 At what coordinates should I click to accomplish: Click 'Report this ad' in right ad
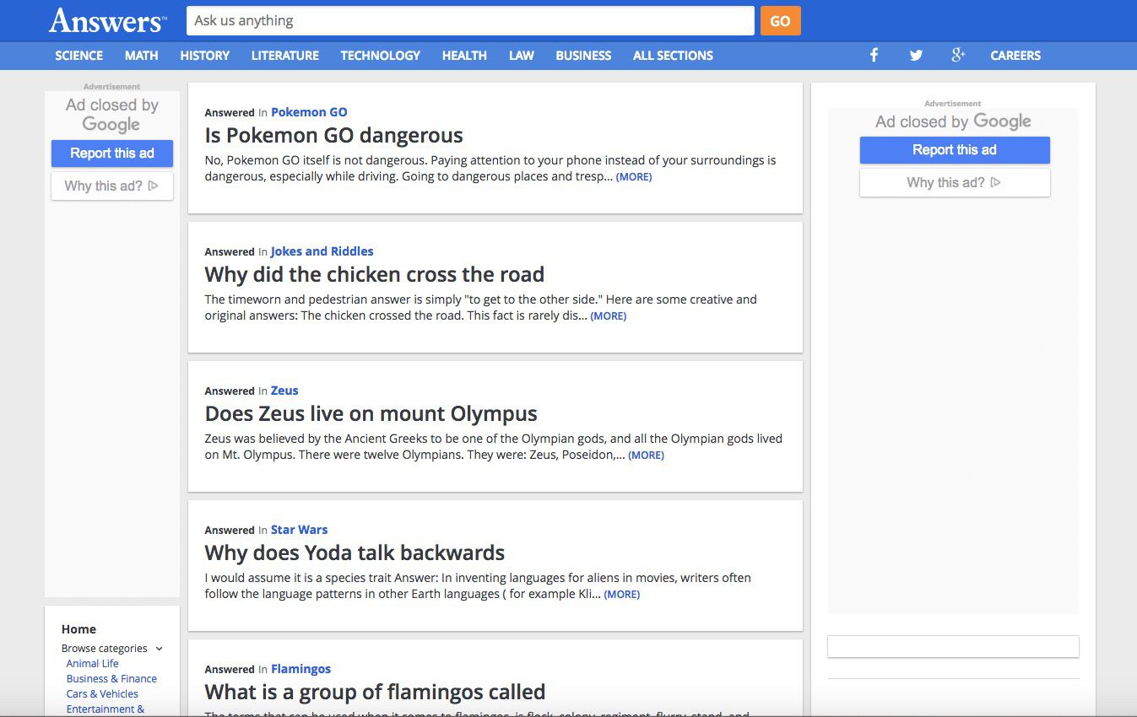[955, 150]
